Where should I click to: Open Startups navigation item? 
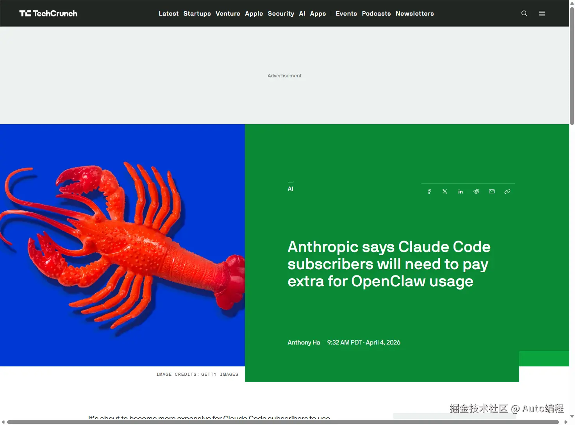coord(197,13)
